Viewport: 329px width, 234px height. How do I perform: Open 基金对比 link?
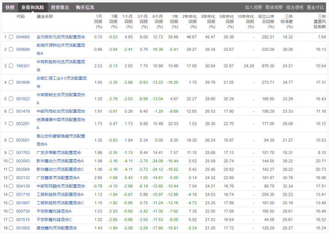point(315,8)
